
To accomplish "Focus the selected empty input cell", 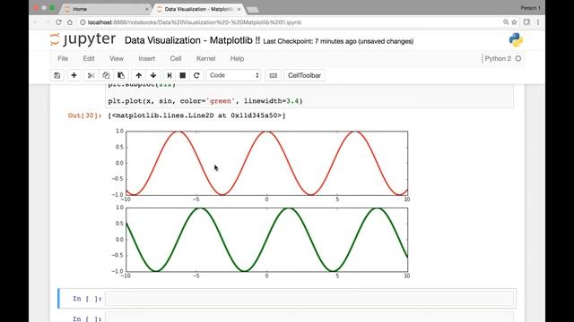I will [x=309, y=299].
